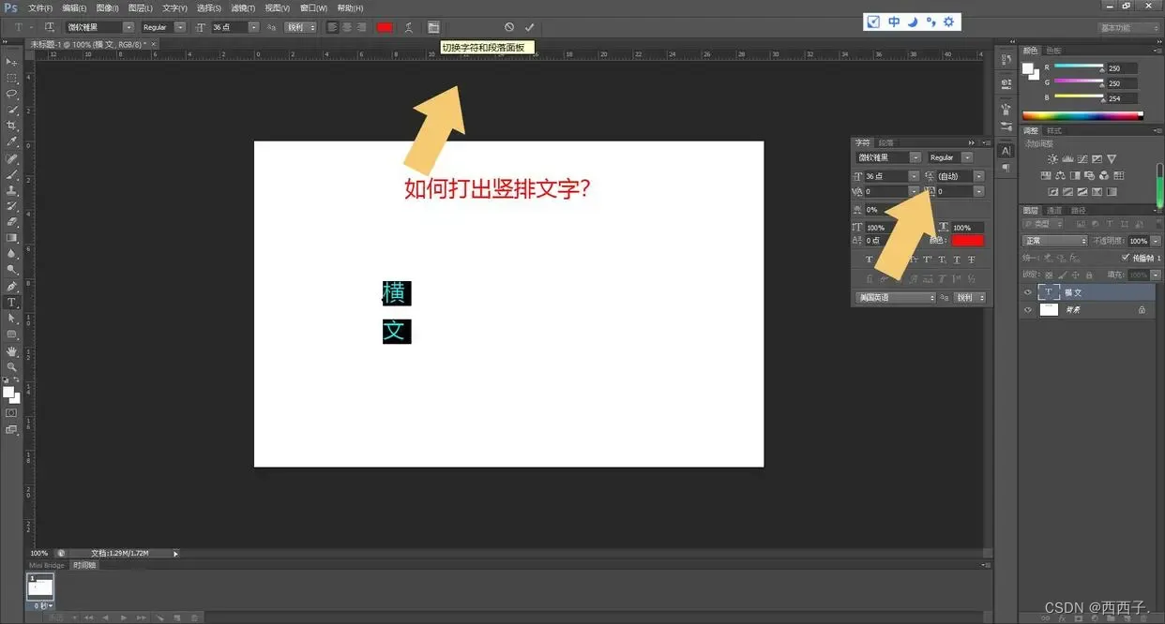Viewport: 1165px width, 624px height.
Task: Select the Eyedropper tool
Action: pos(12,141)
